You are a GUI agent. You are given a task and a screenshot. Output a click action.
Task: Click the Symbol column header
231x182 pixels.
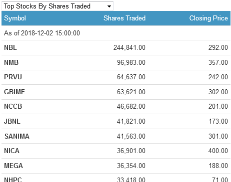click(15, 18)
